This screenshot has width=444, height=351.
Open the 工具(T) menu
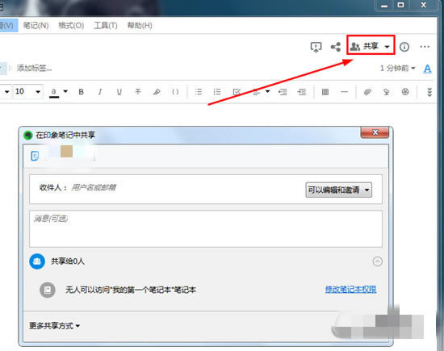pyautogui.click(x=106, y=26)
